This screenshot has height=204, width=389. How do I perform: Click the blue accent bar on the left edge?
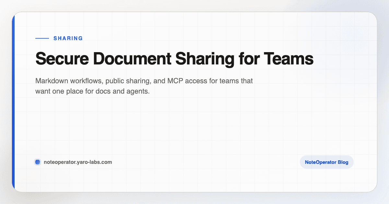tap(14, 102)
